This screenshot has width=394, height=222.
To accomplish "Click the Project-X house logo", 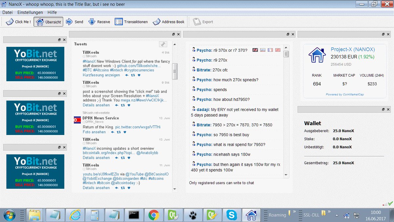I will pos(317,55).
